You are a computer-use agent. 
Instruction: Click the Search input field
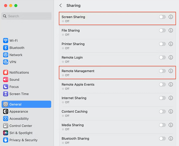26,16
